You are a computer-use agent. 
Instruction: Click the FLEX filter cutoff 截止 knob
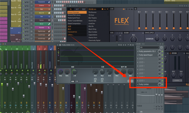134,39
